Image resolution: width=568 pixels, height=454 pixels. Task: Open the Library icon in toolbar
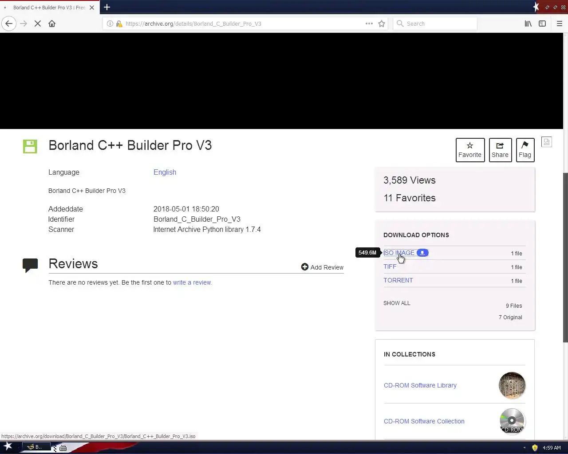point(528,23)
